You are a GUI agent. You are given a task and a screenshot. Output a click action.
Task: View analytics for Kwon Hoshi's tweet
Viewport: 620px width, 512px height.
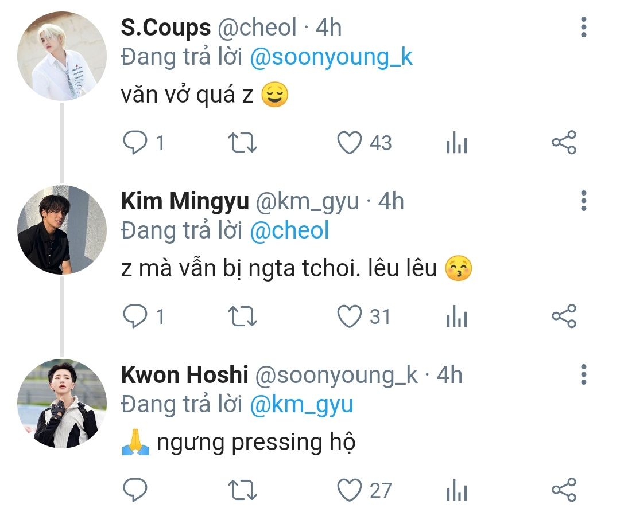coord(457,491)
